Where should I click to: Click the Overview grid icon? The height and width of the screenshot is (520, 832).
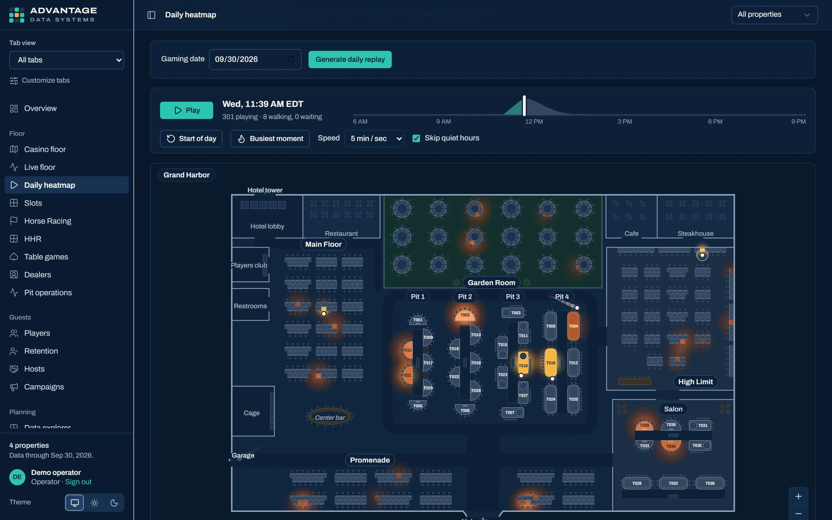pos(14,109)
